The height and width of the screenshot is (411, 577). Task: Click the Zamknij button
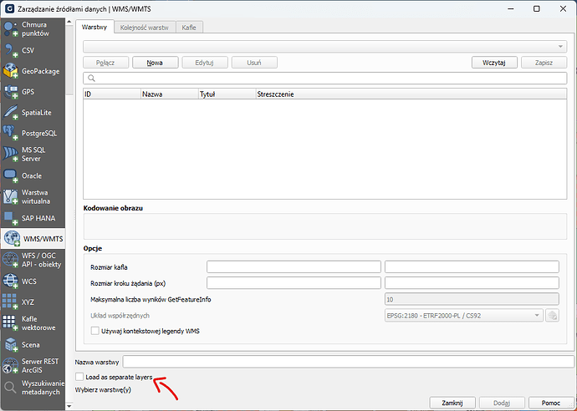pos(451,403)
